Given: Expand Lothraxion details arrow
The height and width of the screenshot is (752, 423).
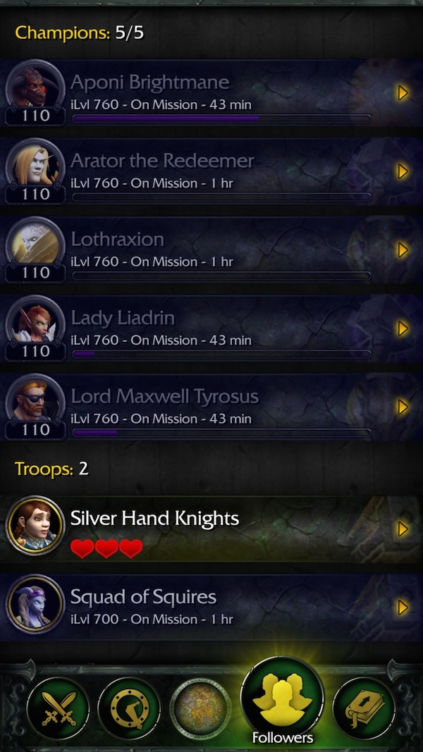Looking at the screenshot, I should pos(403,250).
